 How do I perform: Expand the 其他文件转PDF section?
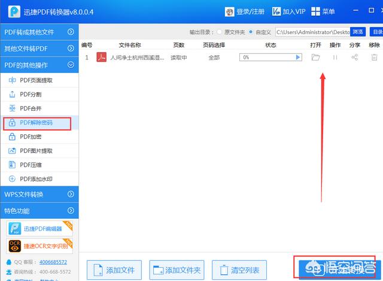coord(39,49)
